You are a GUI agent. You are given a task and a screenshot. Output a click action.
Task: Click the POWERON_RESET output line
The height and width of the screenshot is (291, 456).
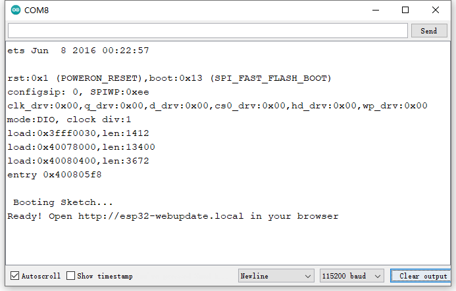169,78
